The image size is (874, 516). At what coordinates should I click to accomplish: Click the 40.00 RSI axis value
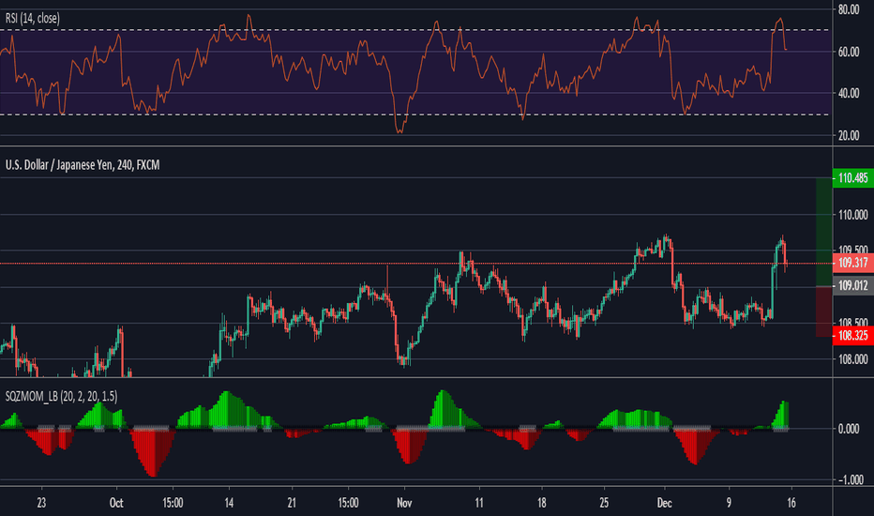849,94
